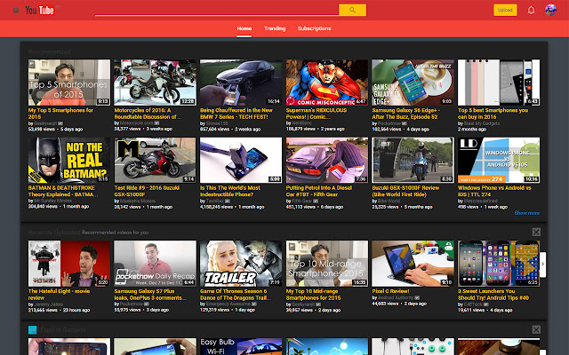
Task: Dismiss the Explore Gadgets section
Action: [536, 329]
